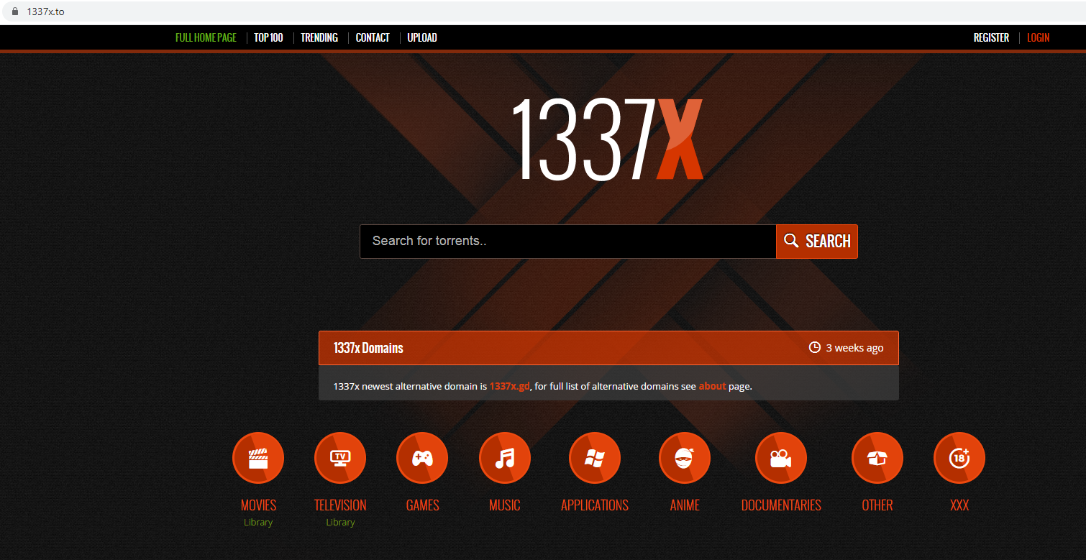Click the Other category label
1086x560 pixels.
tap(877, 505)
